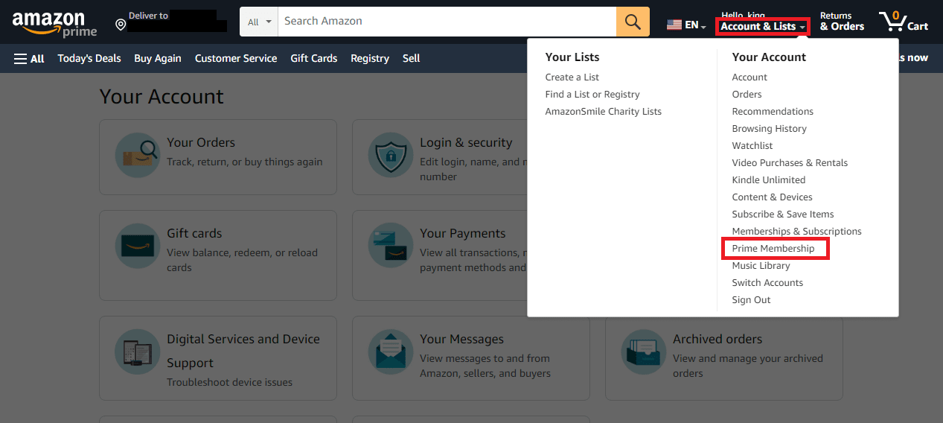Open Customer Service in nav bar
The height and width of the screenshot is (423, 943).
coord(236,58)
